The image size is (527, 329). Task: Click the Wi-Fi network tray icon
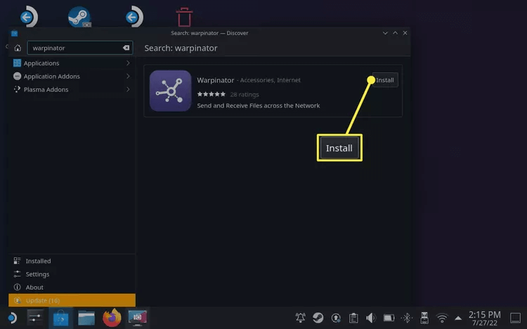441,318
